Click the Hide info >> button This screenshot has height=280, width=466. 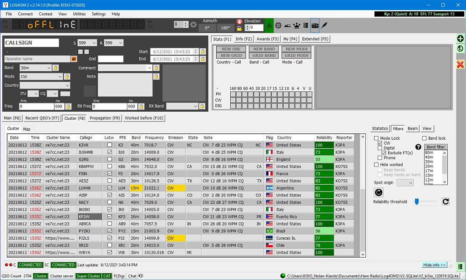(x=434, y=265)
